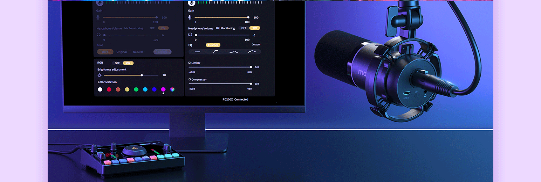
Task: Pick the red color swatch
Action: (109, 89)
